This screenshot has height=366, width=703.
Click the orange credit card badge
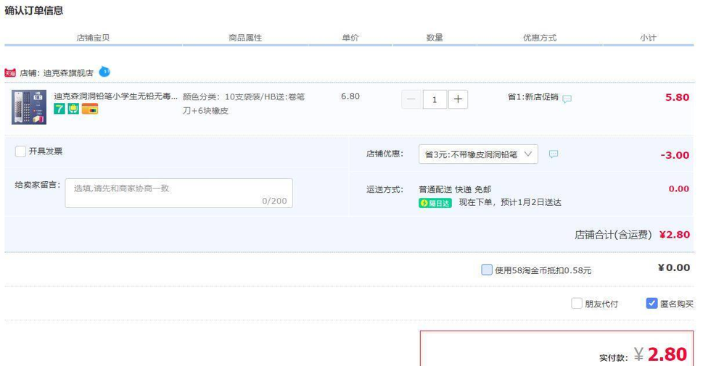[x=89, y=109]
